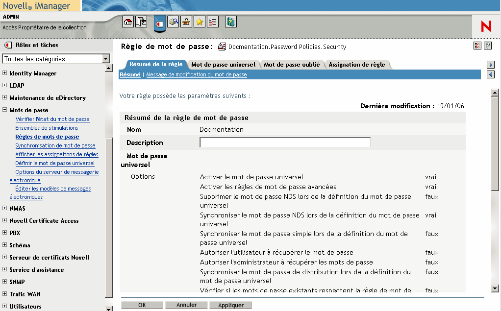Image resolution: width=501 pixels, height=311 pixels.
Task: Click the content pane scroll down arrow
Action: [x=495, y=288]
